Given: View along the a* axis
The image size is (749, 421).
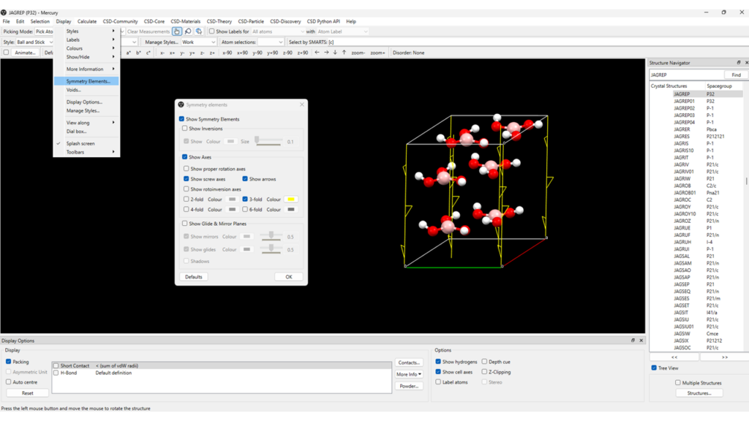Looking at the screenshot, I should pyautogui.click(x=129, y=53).
